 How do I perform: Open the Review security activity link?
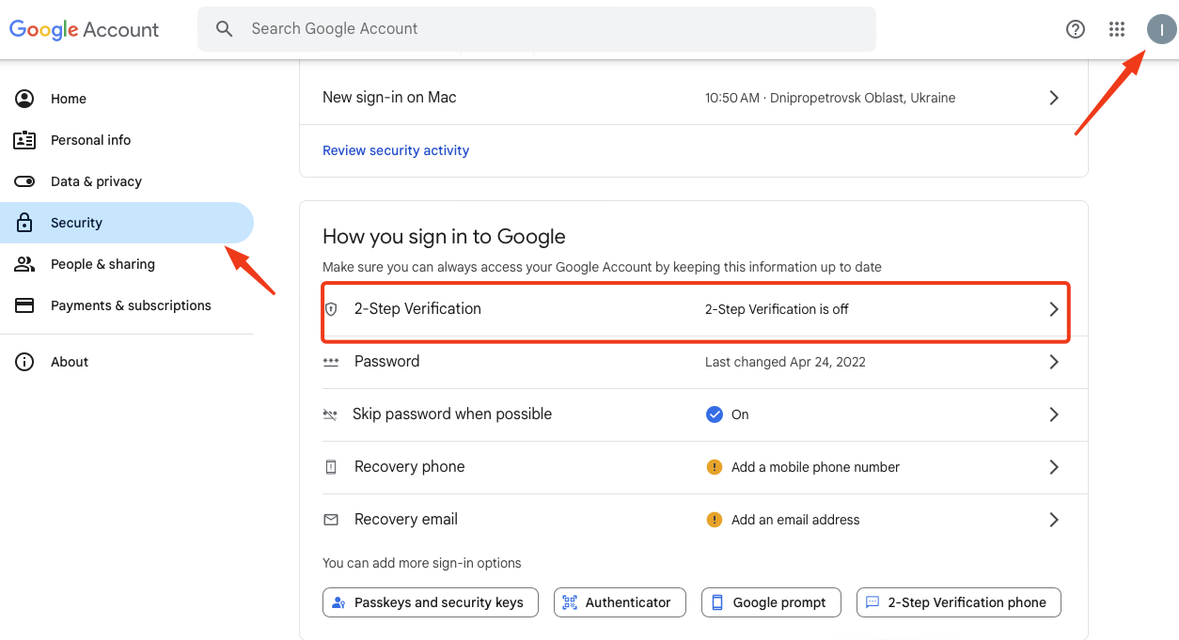[396, 150]
